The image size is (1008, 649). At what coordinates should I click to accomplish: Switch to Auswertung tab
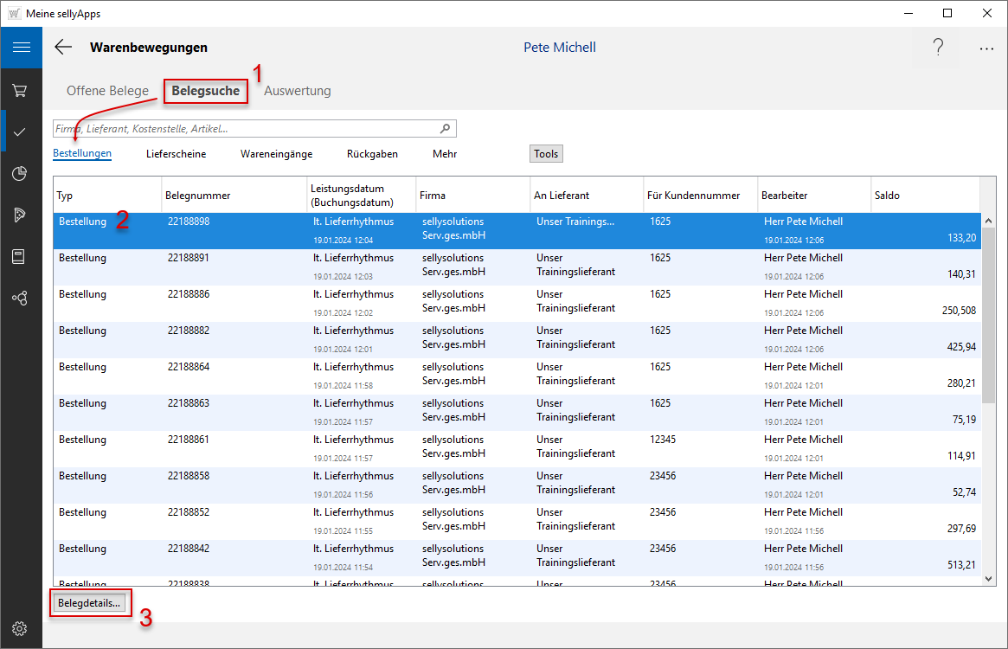(298, 91)
